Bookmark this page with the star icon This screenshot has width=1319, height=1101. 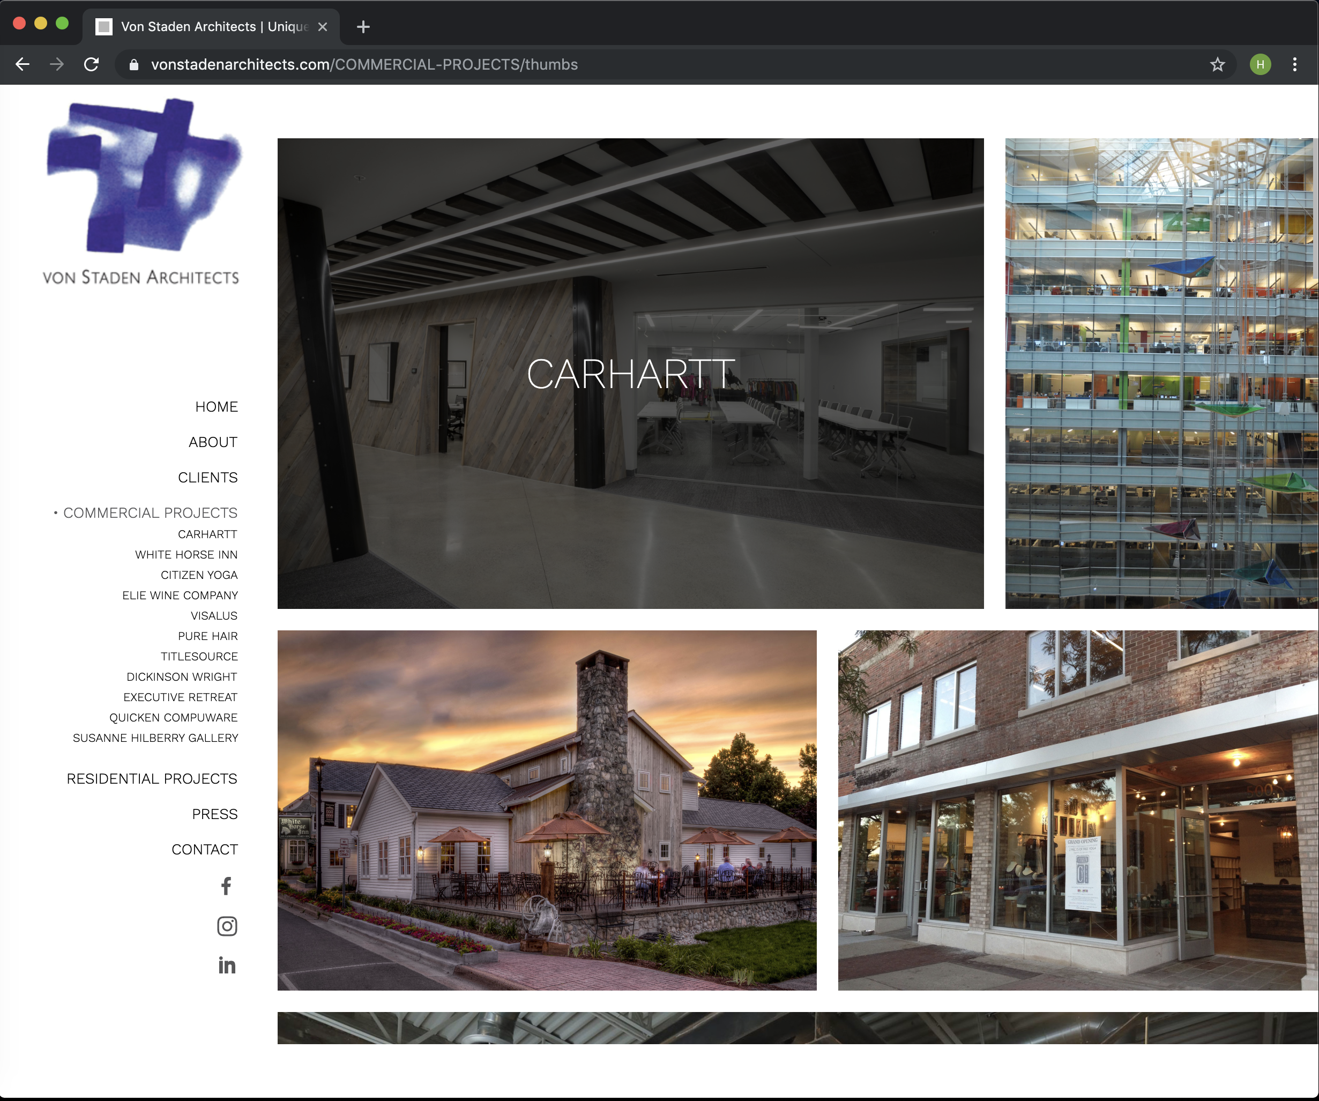(1217, 64)
